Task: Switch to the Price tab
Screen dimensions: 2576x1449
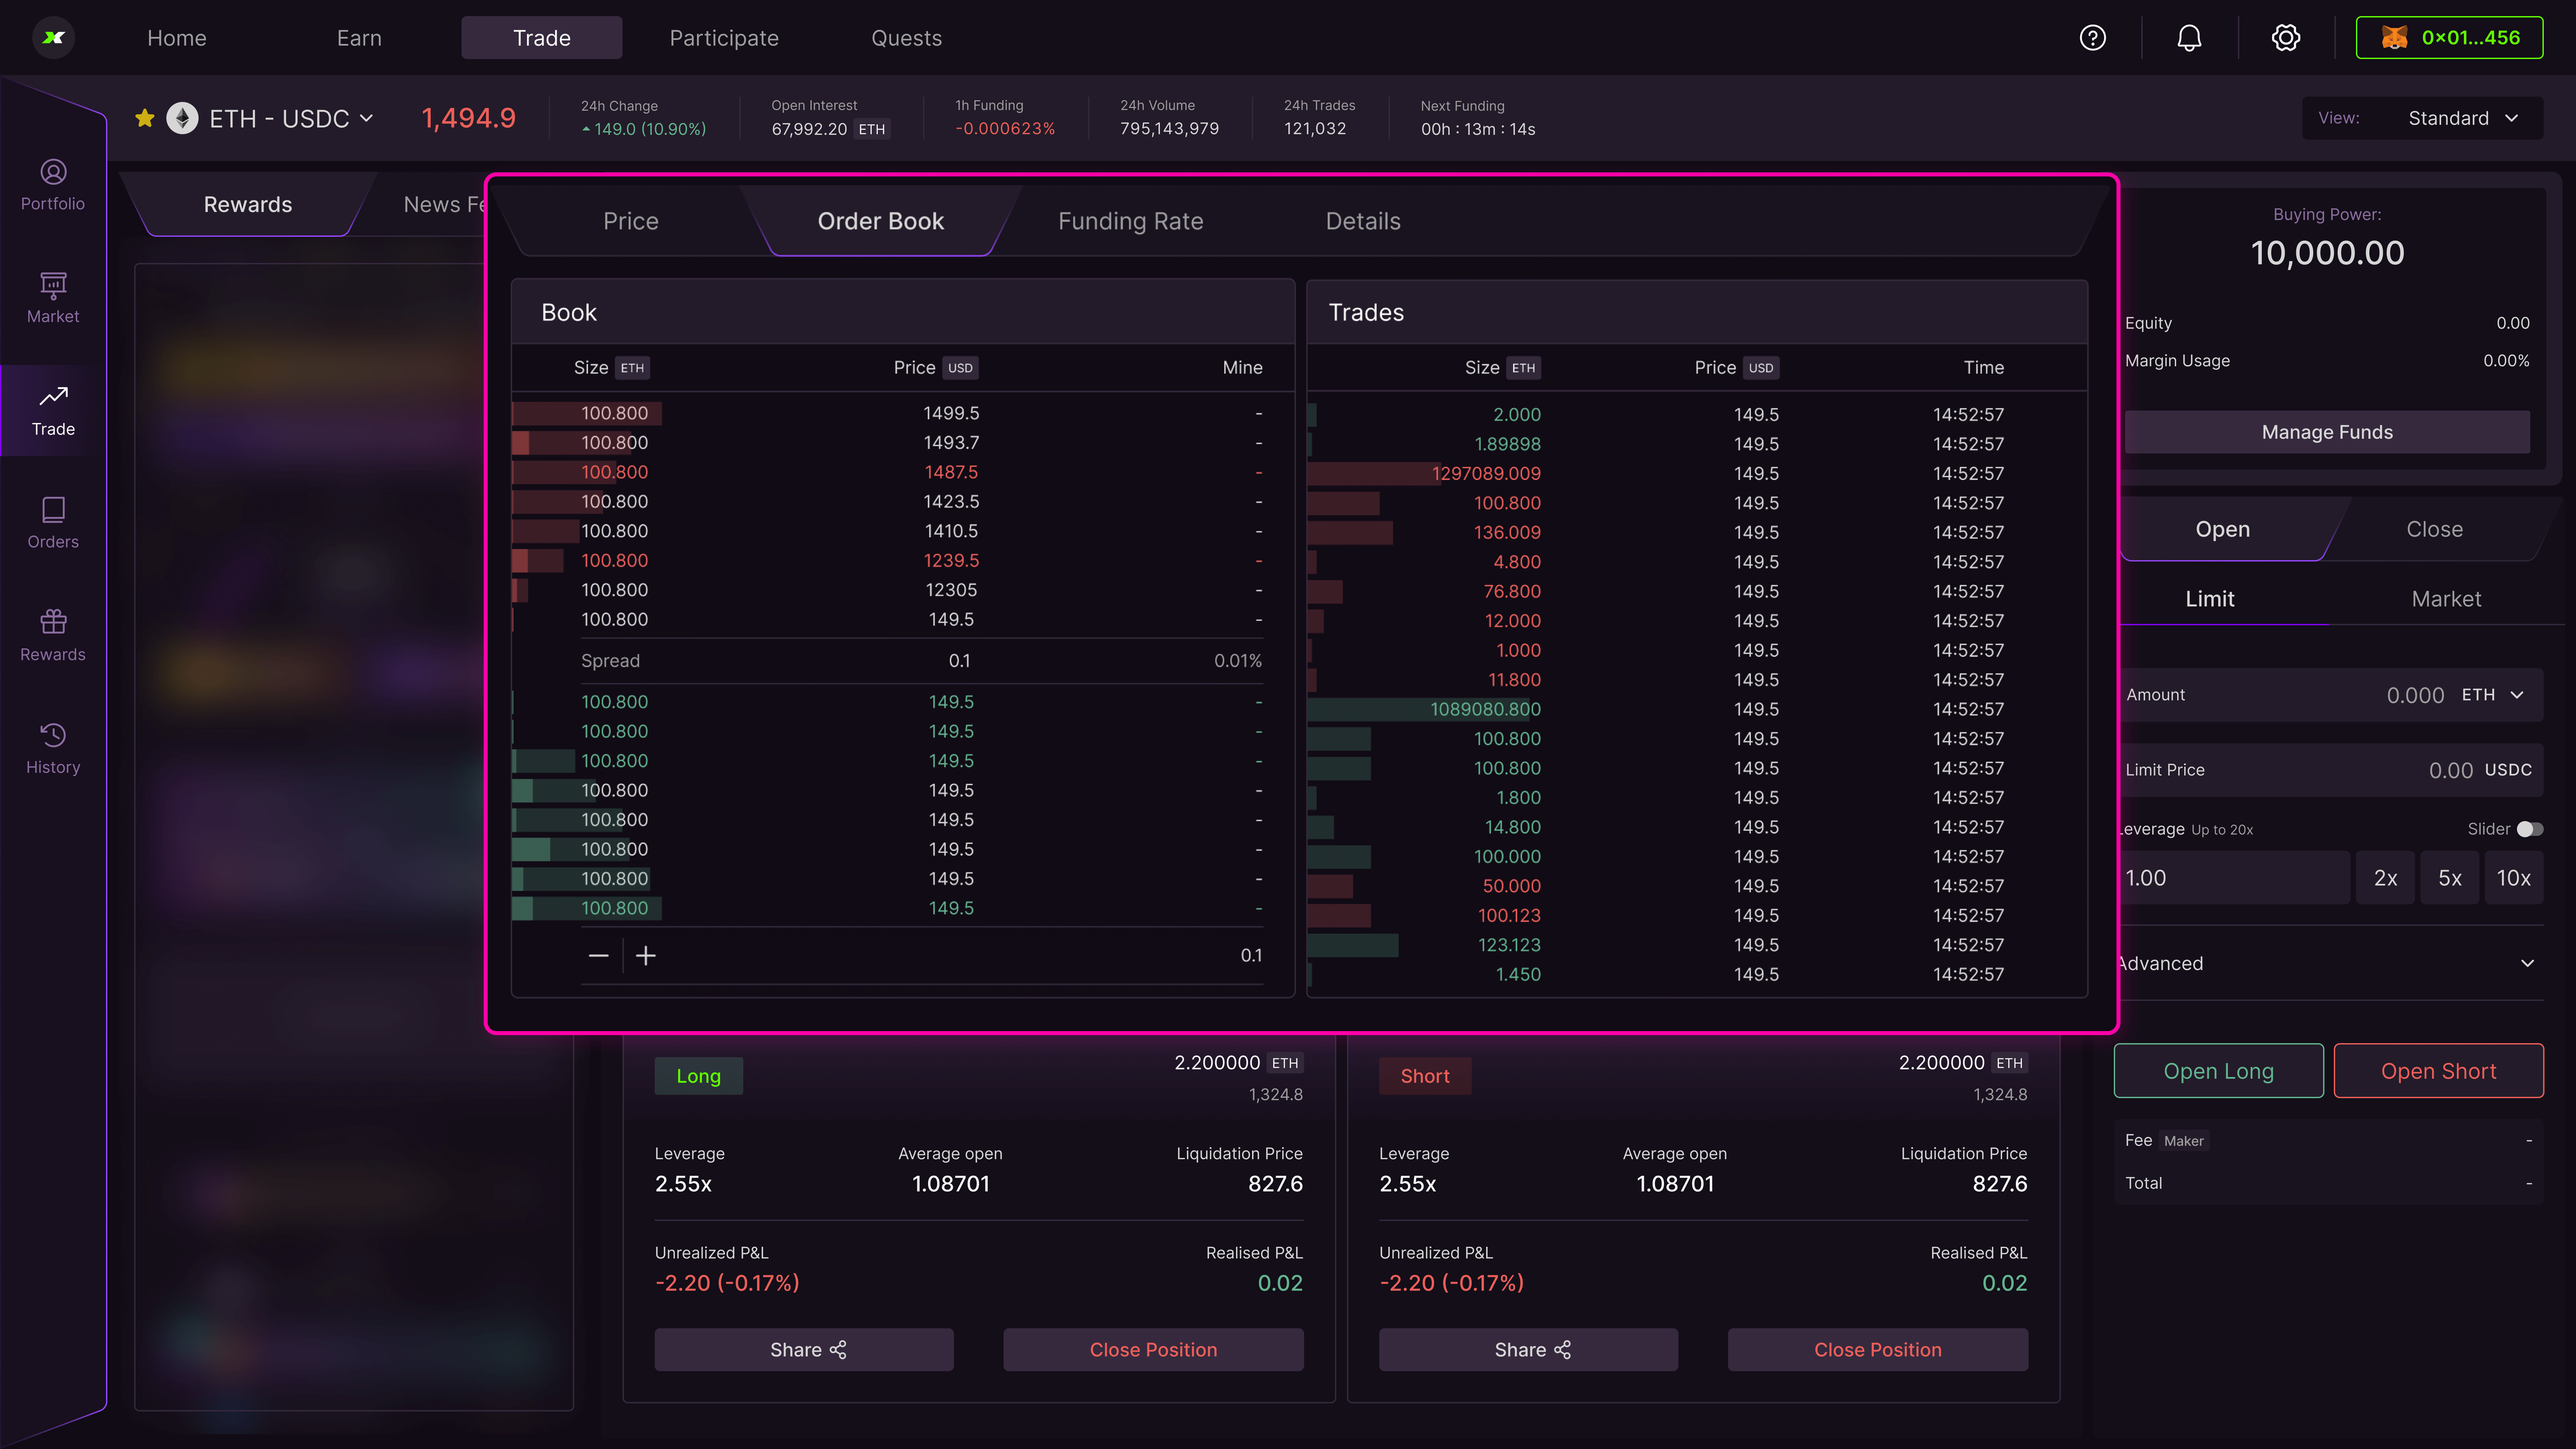Action: pos(631,221)
